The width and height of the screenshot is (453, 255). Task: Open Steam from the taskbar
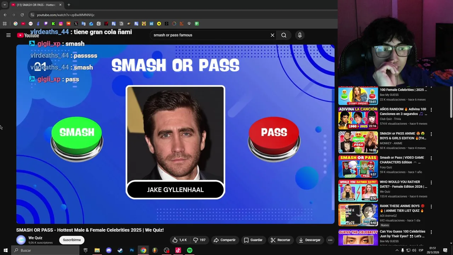(120, 250)
